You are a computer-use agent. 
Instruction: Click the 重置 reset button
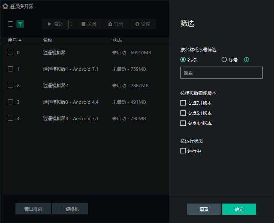point(204,209)
